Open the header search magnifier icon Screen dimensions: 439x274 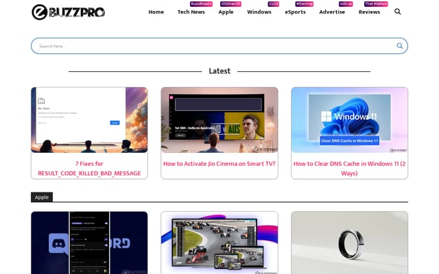click(397, 12)
